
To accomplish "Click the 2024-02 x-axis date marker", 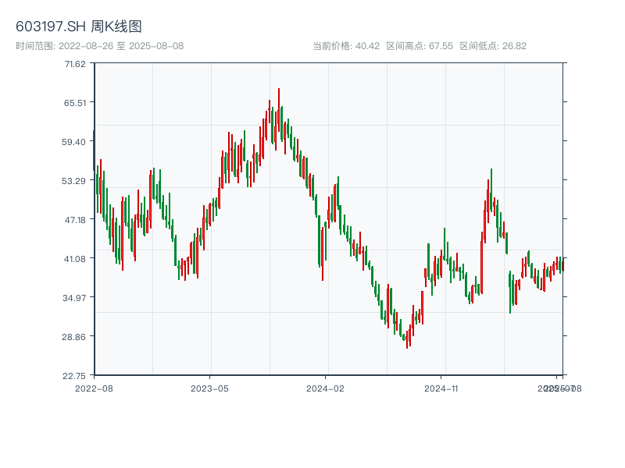I will click(x=325, y=388).
